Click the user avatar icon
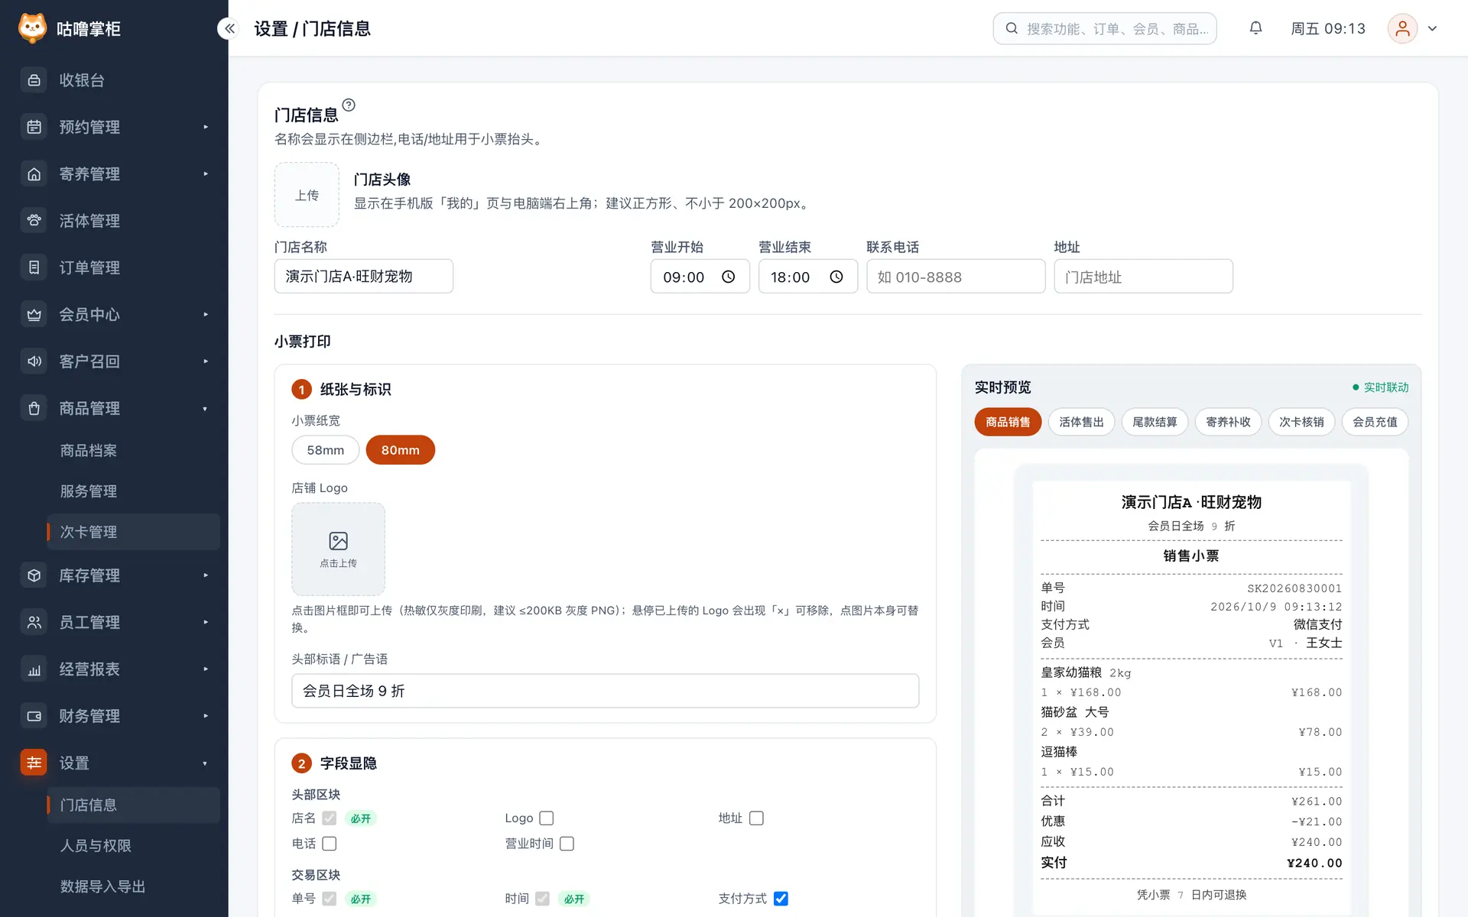 pos(1402,28)
